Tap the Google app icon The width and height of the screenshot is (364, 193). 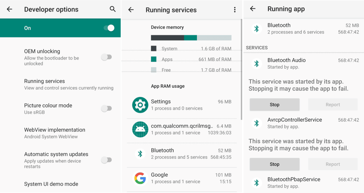(x=140, y=178)
